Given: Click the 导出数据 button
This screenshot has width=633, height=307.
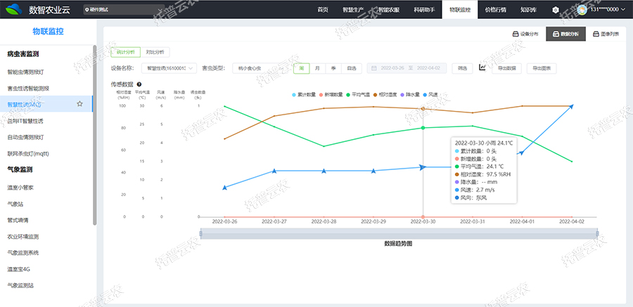Looking at the screenshot, I should [x=506, y=68].
